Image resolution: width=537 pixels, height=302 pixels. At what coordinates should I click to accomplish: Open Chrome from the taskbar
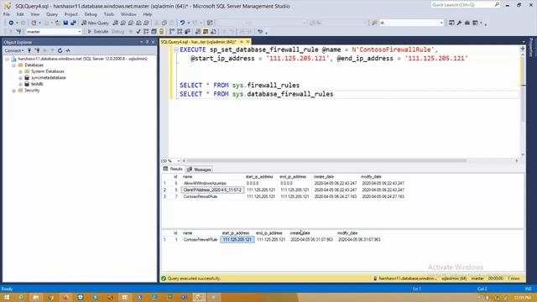[50, 297]
